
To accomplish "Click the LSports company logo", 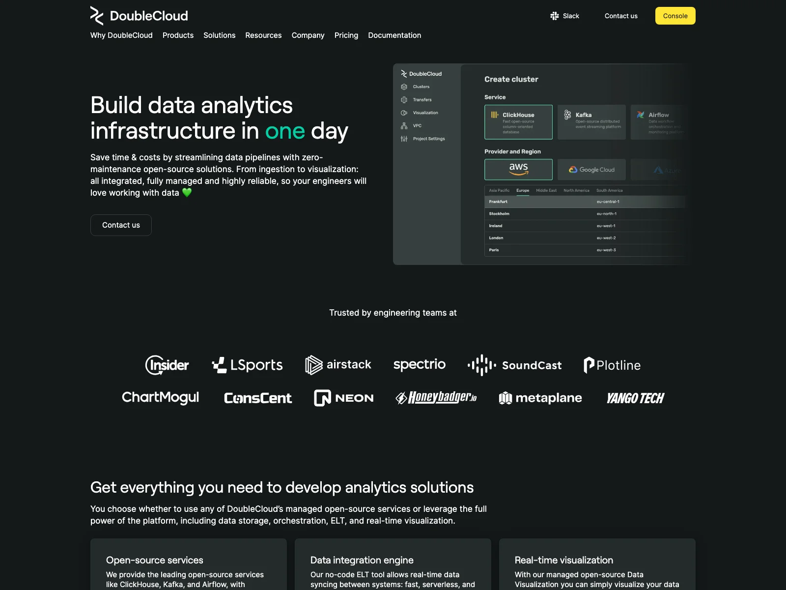I will (x=247, y=365).
